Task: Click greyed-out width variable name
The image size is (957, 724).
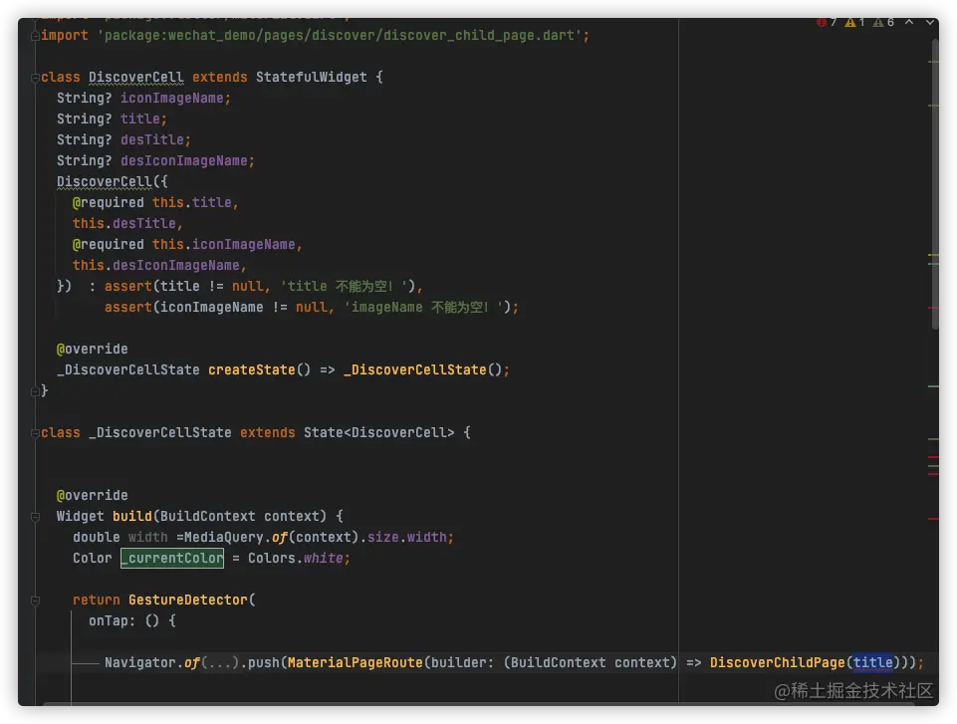Action: pos(147,537)
